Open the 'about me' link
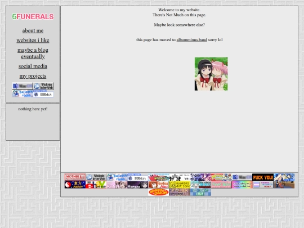This screenshot has width=304, height=228. click(x=33, y=30)
